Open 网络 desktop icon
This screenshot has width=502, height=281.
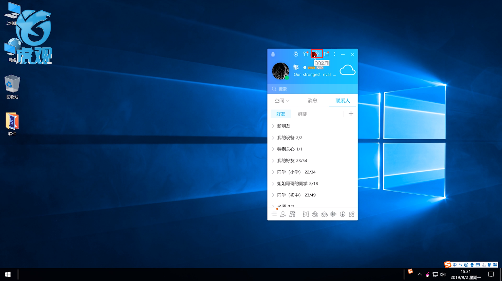tap(12, 51)
